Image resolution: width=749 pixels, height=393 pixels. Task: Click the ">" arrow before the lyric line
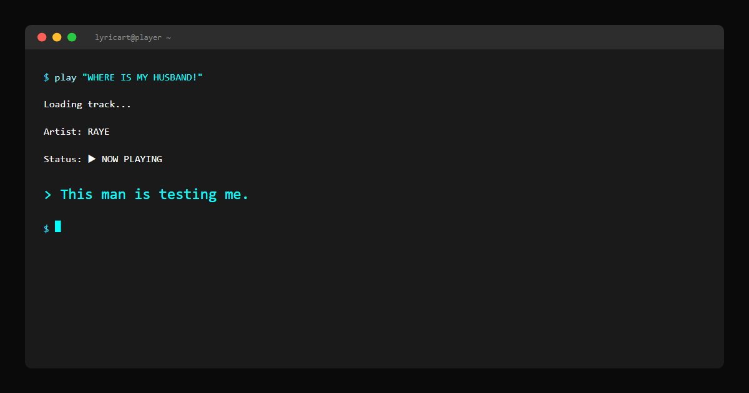click(x=47, y=195)
